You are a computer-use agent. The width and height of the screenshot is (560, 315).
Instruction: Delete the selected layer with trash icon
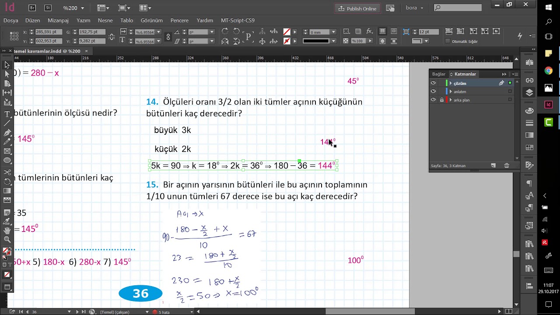click(x=507, y=166)
